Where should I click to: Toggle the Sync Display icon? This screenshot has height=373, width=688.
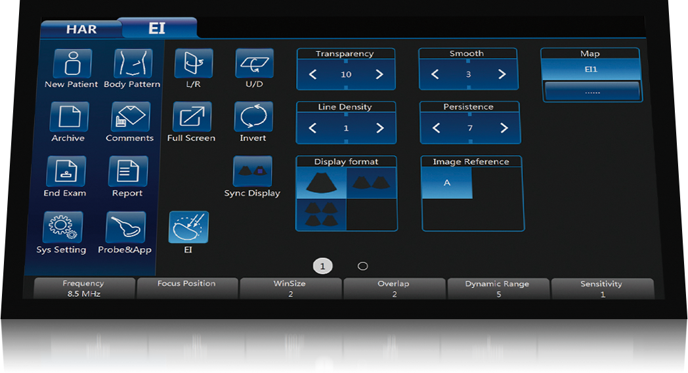[252, 171]
